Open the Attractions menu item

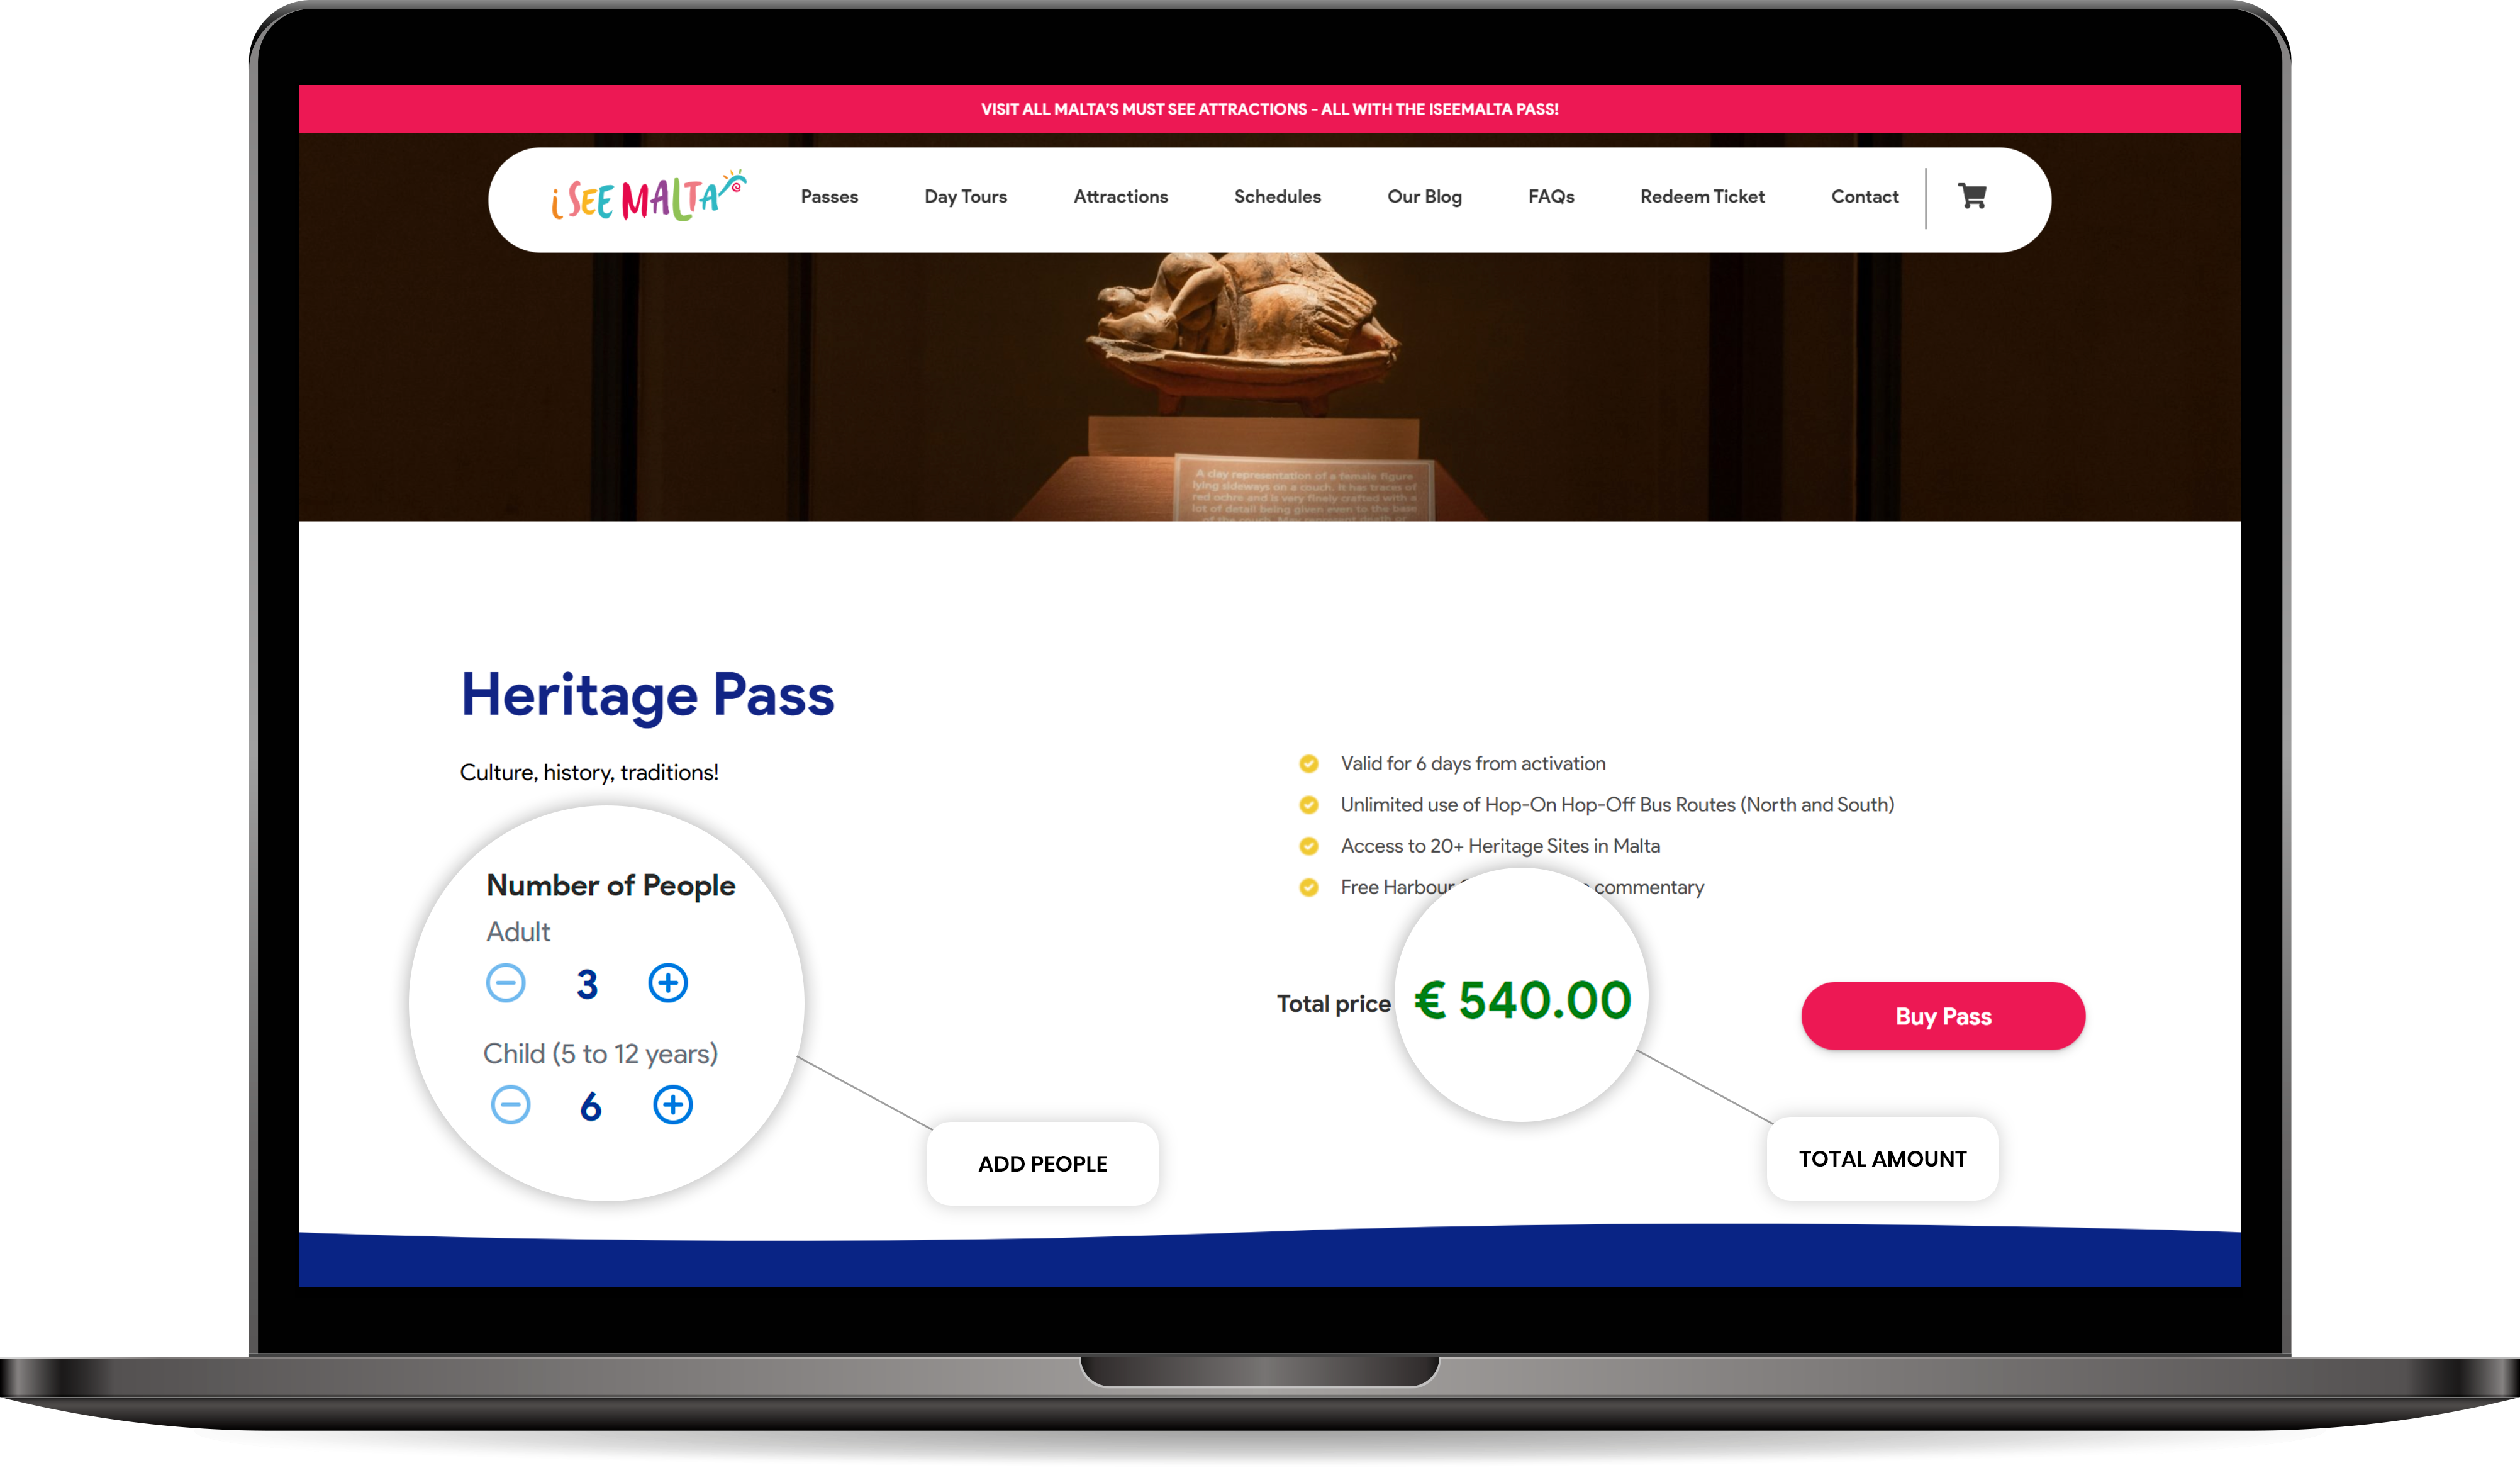click(1120, 197)
